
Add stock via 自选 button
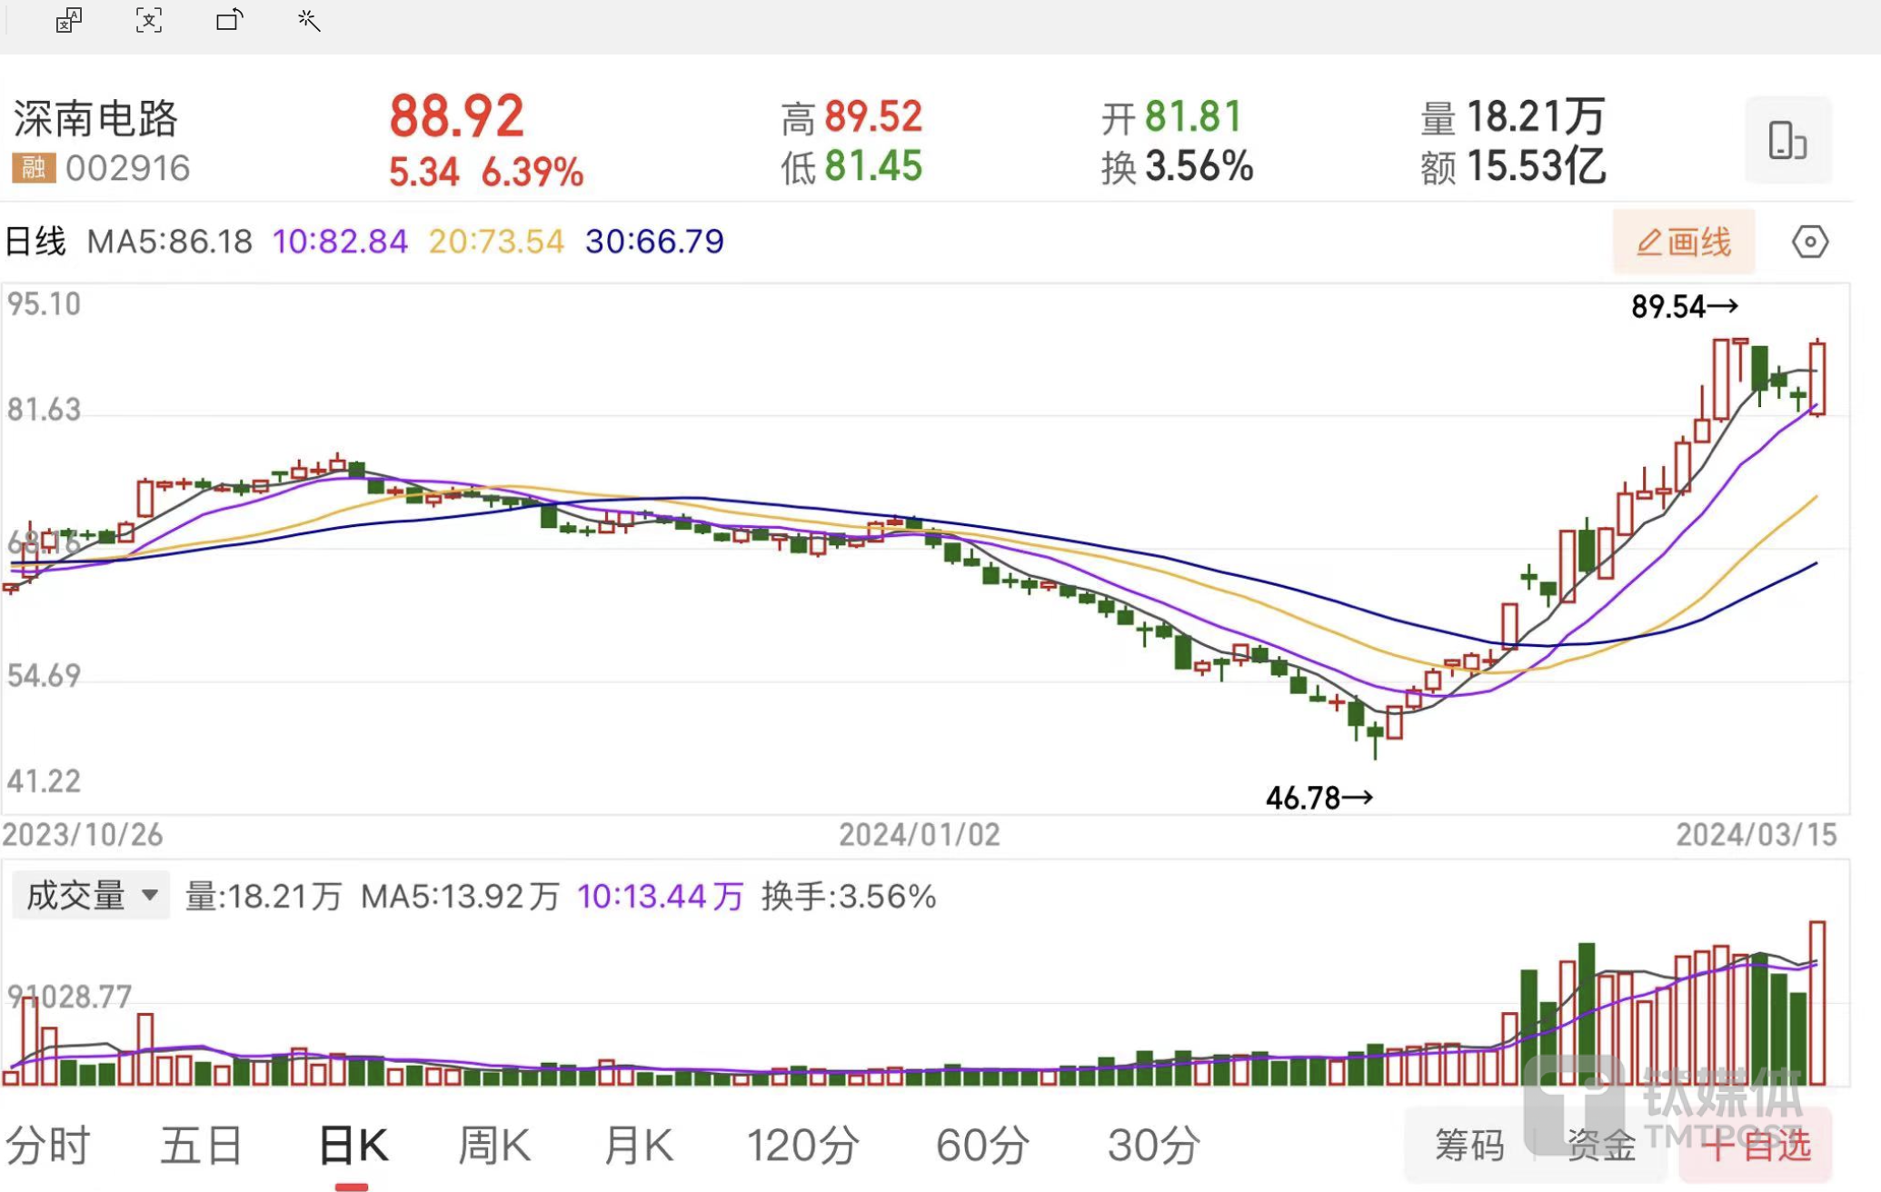click(1756, 1146)
